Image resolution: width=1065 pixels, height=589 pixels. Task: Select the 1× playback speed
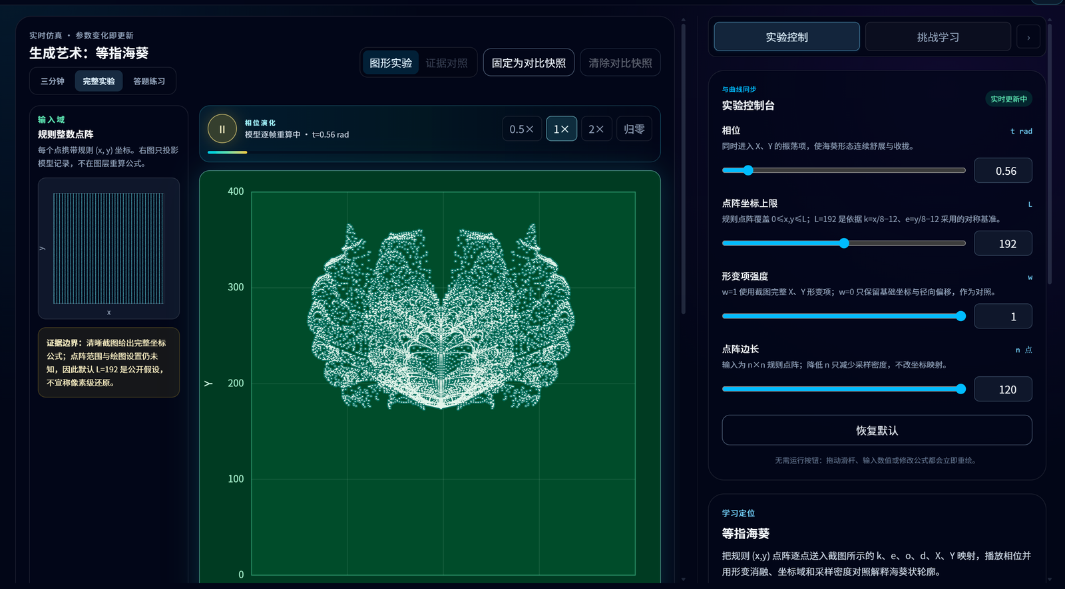pyautogui.click(x=561, y=129)
